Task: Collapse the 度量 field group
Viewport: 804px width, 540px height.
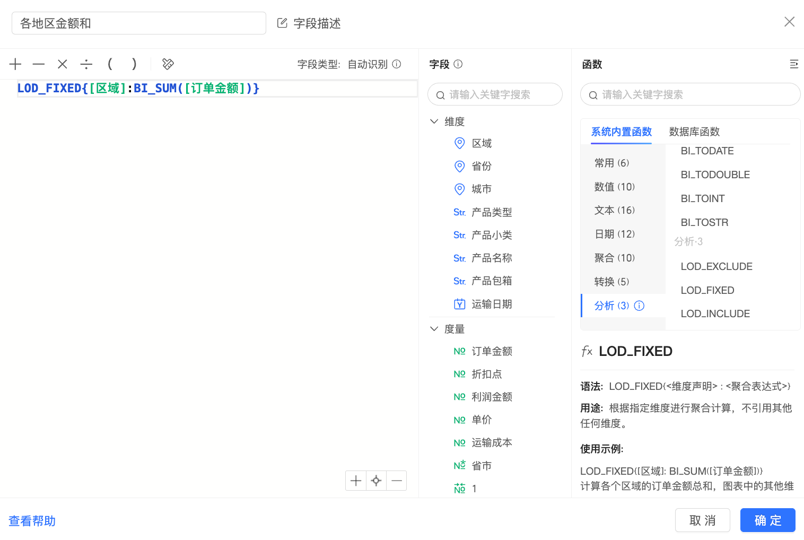Action: pyautogui.click(x=434, y=328)
